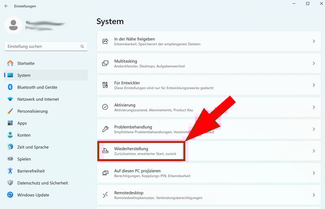Click the Windows Update icon

click(x=10, y=195)
